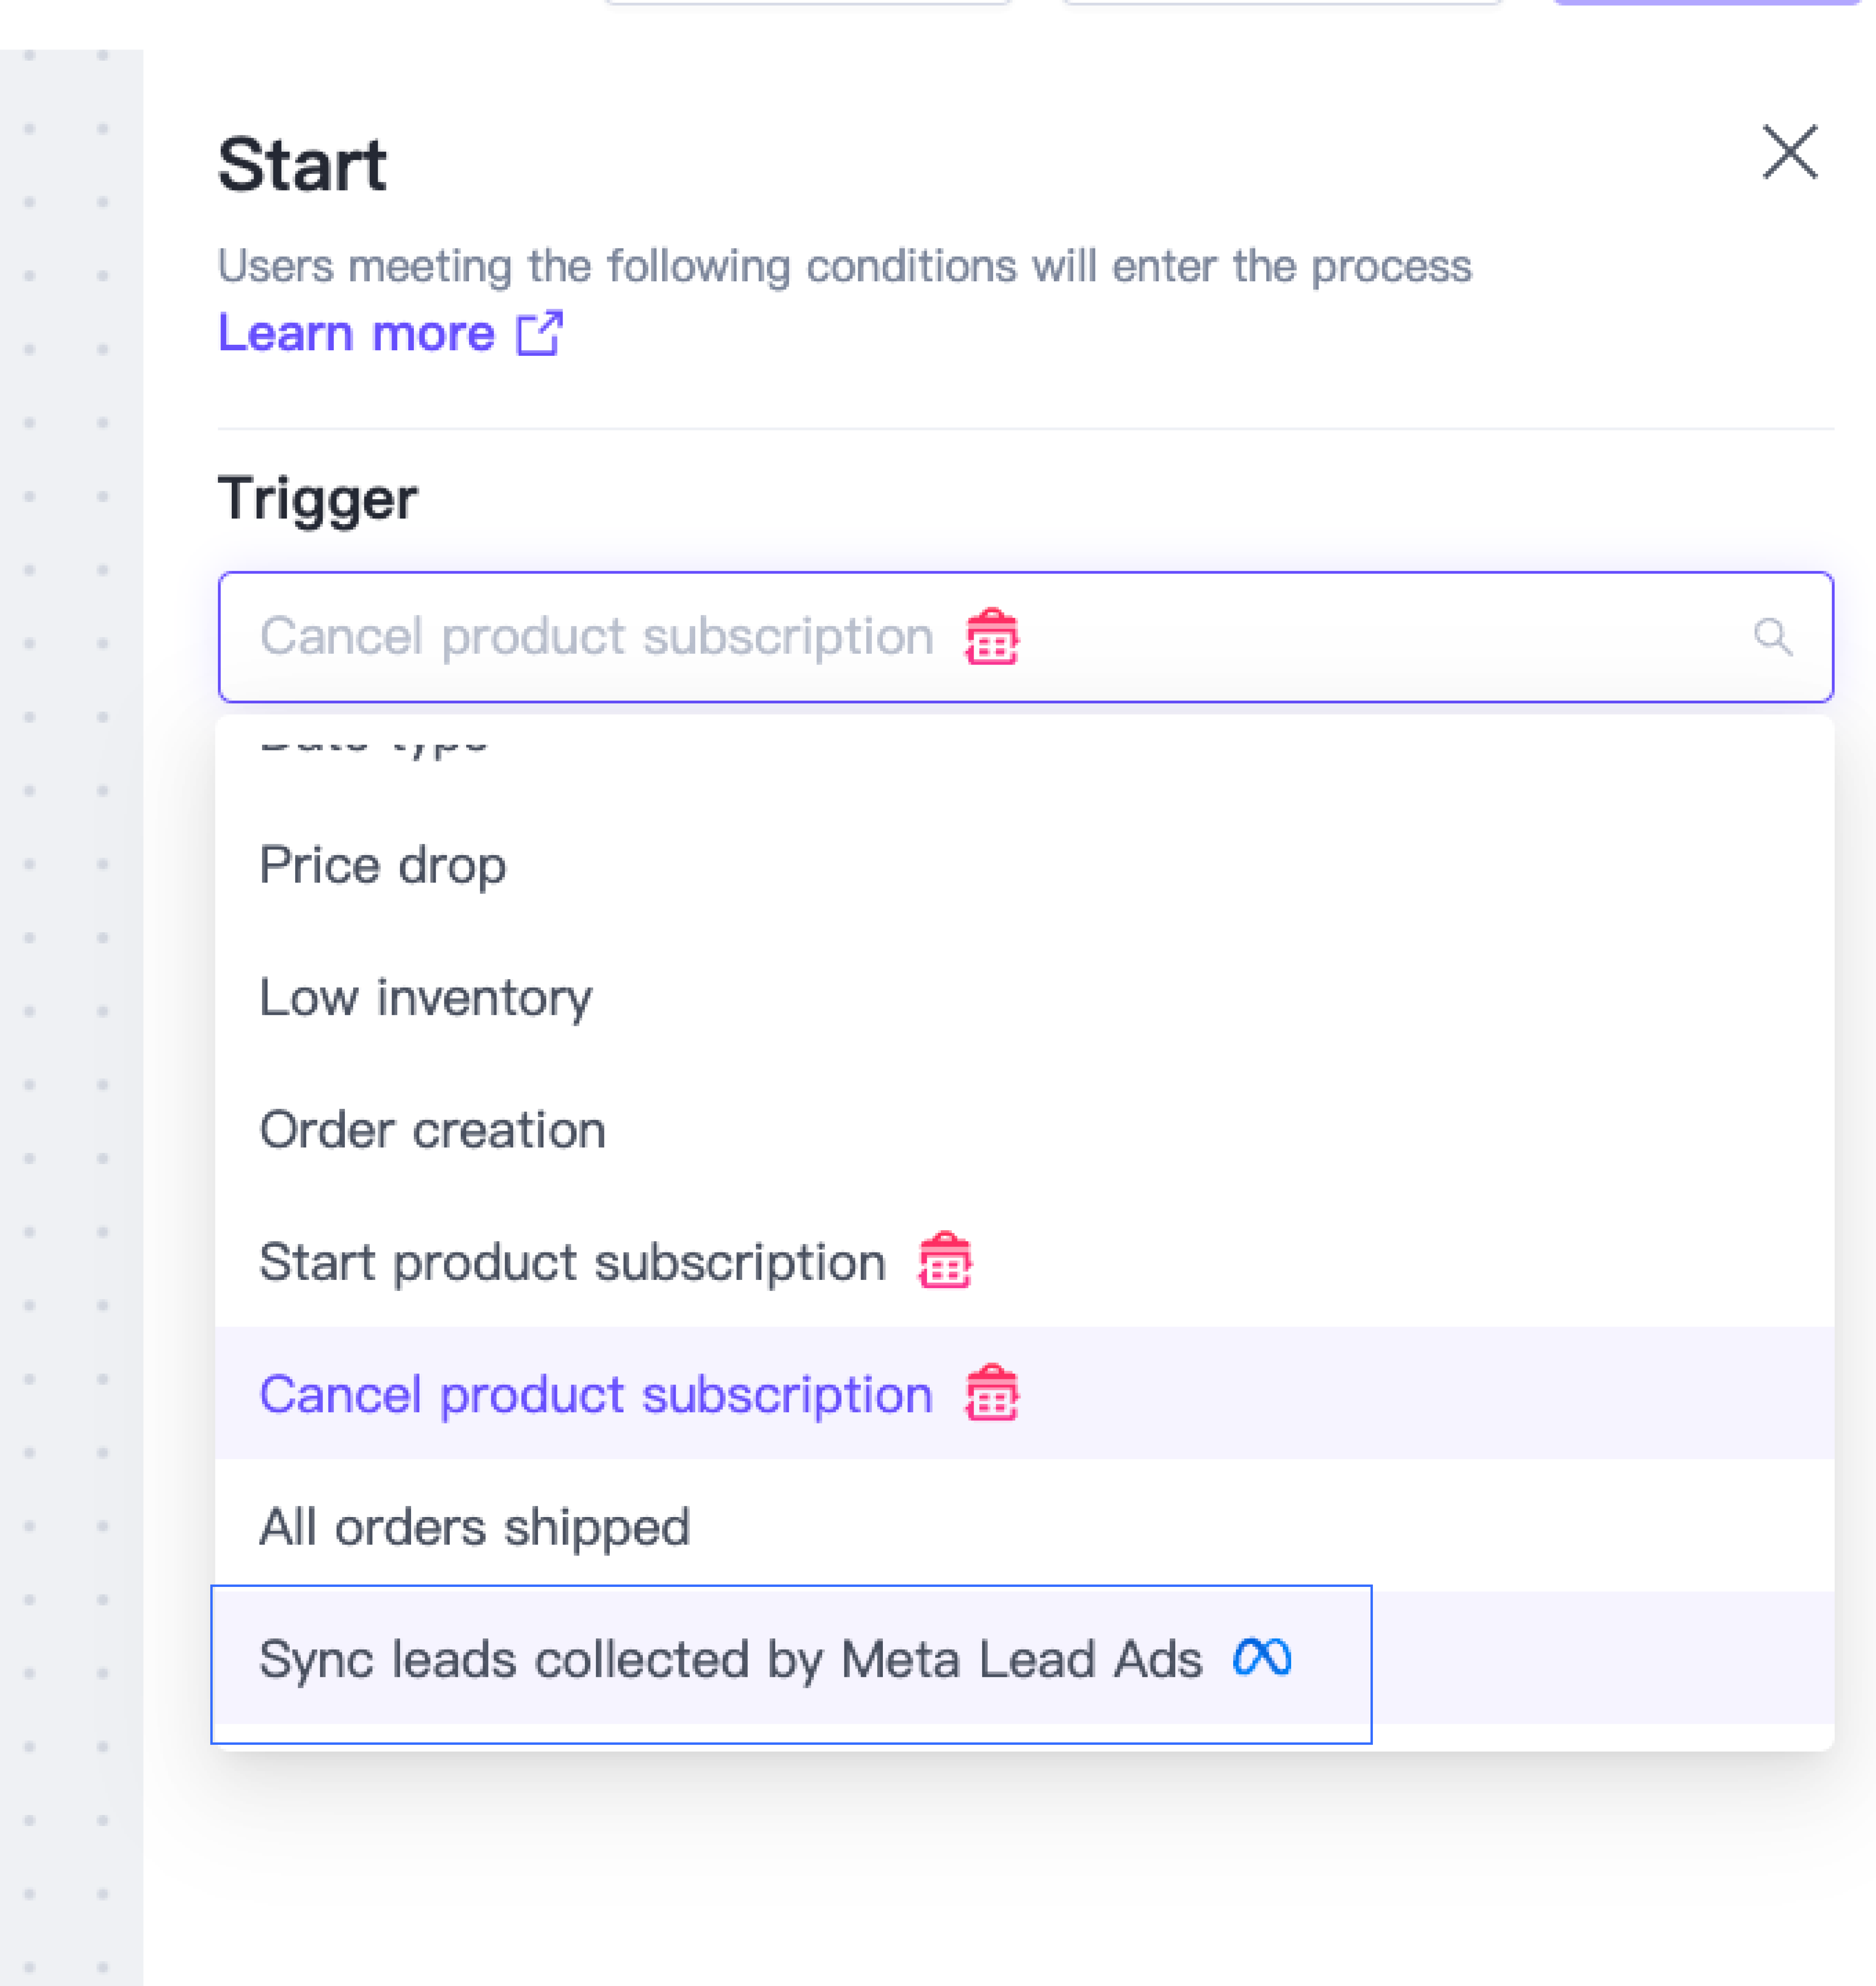Click the Start panel heading
The image size is (1876, 1986).
pos(302,165)
